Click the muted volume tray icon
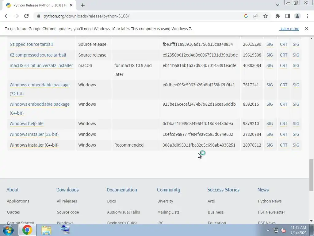Screen dimensions: 314x236 click(283, 230)
